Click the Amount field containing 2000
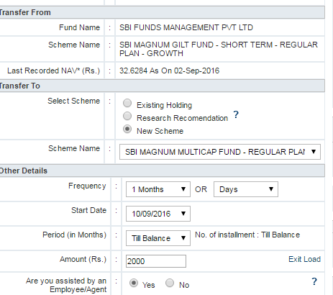 [x=156, y=261]
